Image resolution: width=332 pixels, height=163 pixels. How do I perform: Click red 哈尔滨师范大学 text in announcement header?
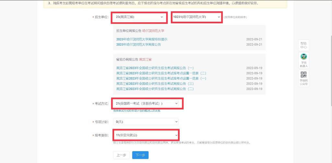point(153,31)
